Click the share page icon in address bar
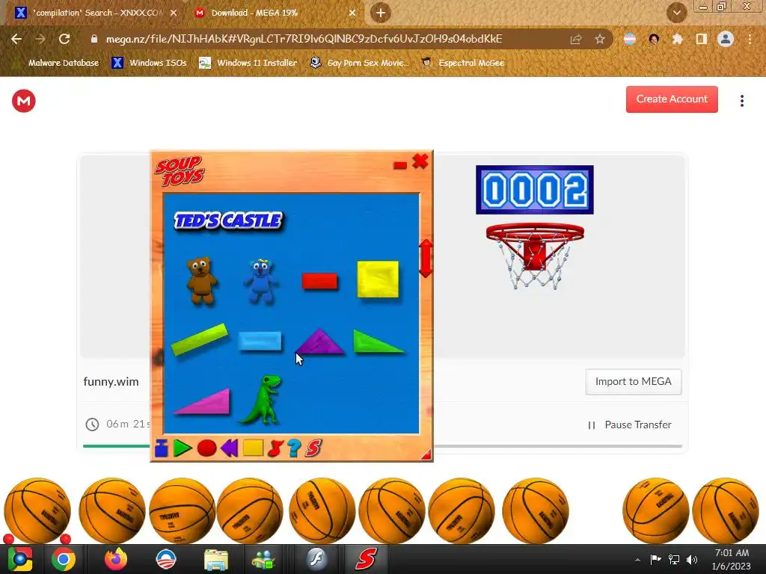766x574 pixels. click(x=575, y=39)
